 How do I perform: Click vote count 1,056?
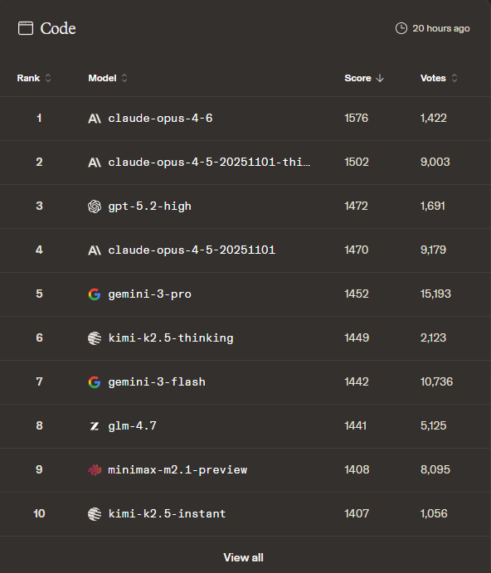434,514
